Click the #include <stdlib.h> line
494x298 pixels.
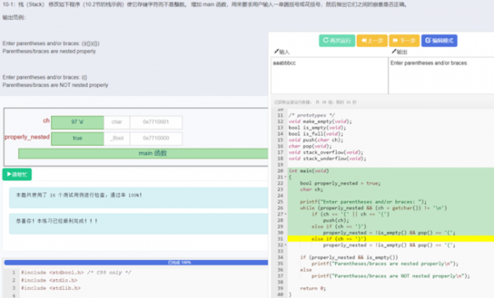tap(51, 288)
